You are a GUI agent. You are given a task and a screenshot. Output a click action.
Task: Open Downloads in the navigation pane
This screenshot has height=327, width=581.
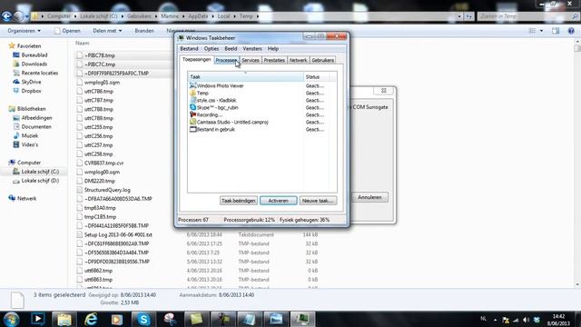[30, 64]
